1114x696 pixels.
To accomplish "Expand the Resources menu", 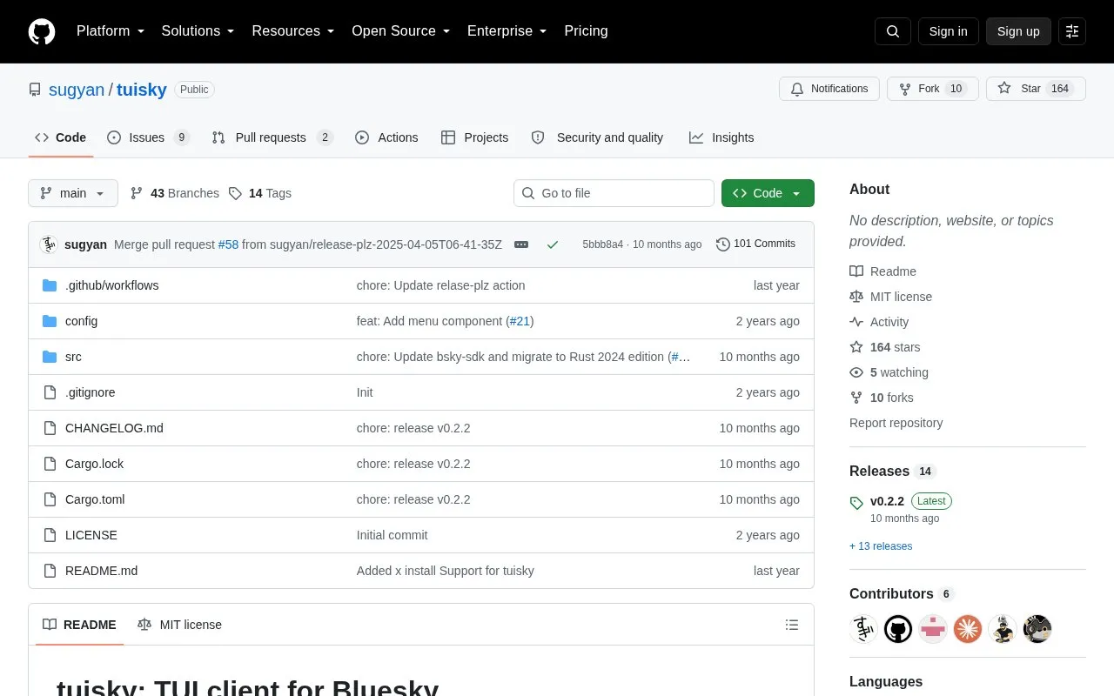I will pyautogui.click(x=293, y=31).
